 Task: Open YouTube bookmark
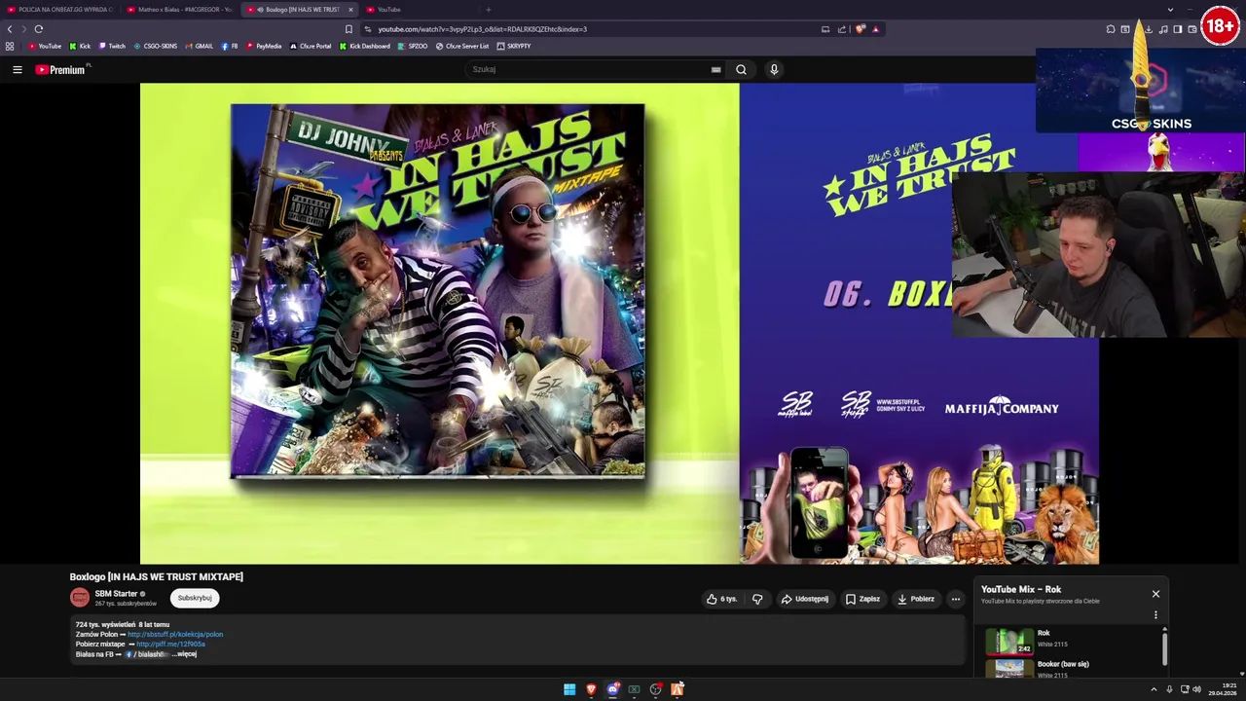coord(45,46)
